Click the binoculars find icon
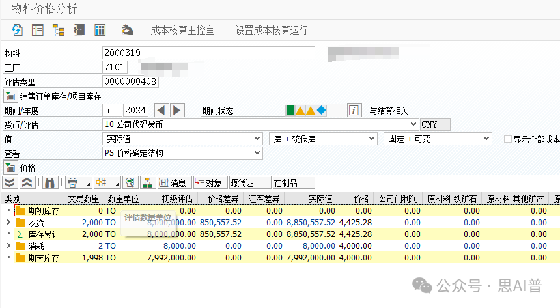The image size is (560, 308). pyautogui.click(x=51, y=182)
